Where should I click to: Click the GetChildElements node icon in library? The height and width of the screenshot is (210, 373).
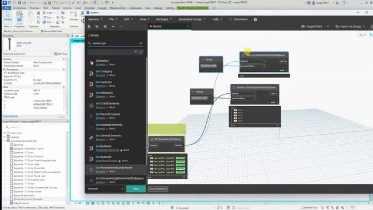[92, 106]
